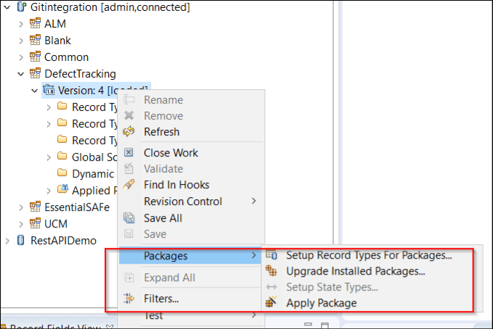
Task: Expand the RestAPIDemo node
Action: pos(7,241)
